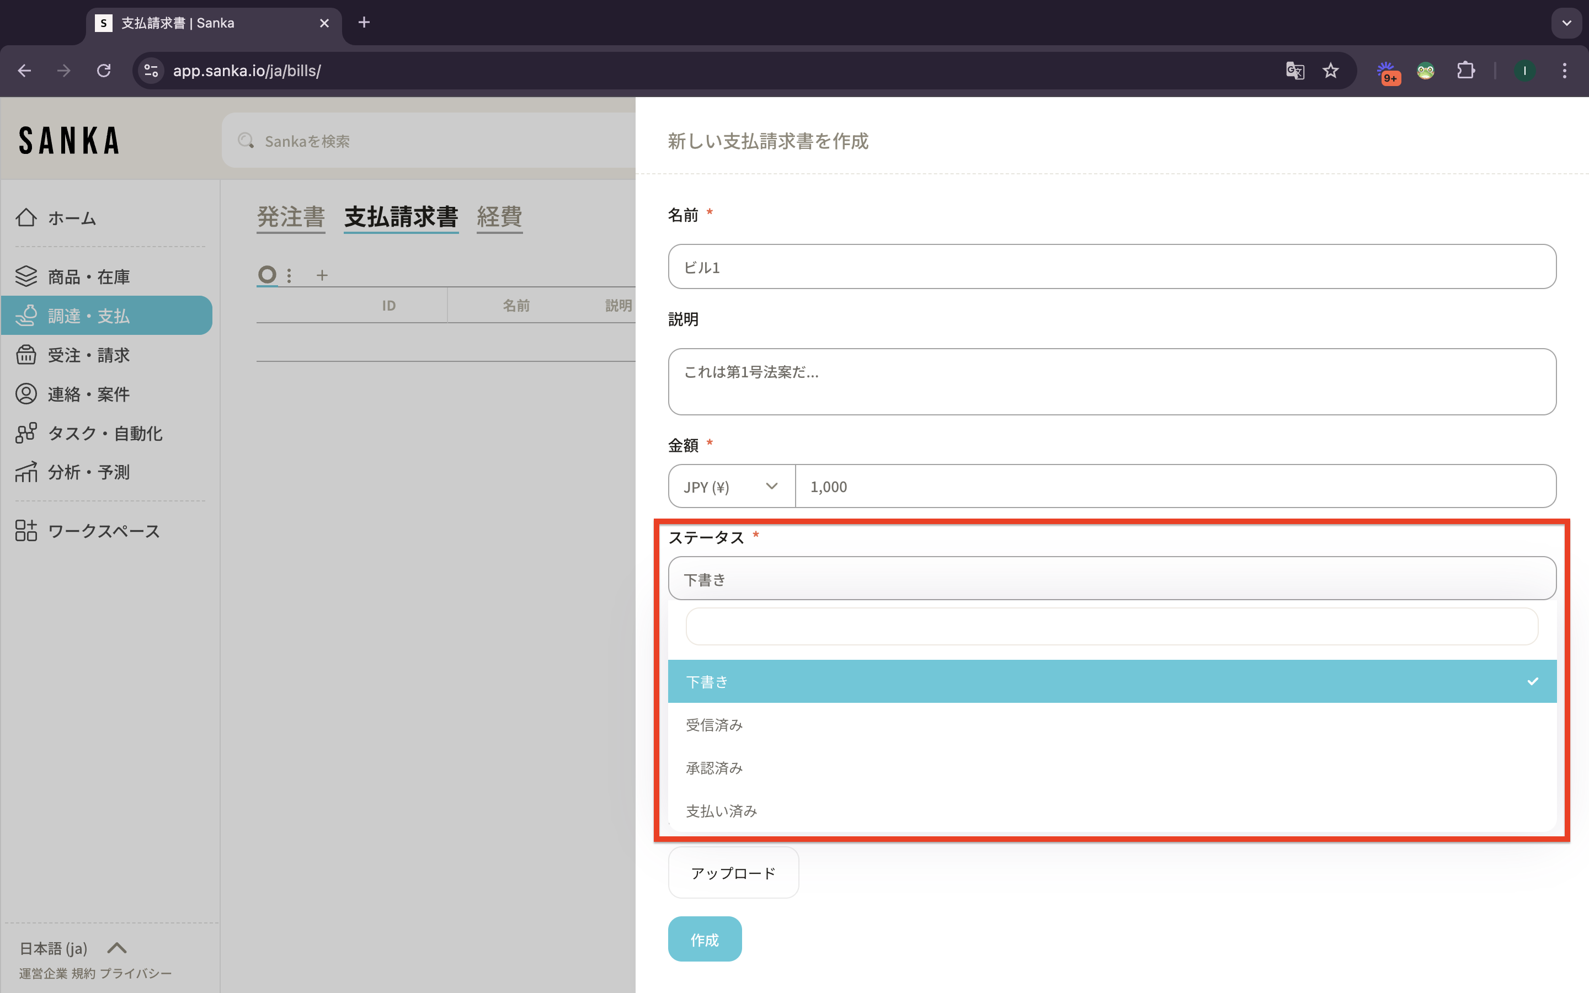Click the アップロード button
The width and height of the screenshot is (1589, 993).
click(x=733, y=873)
